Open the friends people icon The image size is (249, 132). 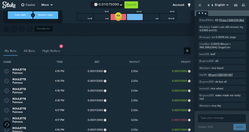click(243, 5)
